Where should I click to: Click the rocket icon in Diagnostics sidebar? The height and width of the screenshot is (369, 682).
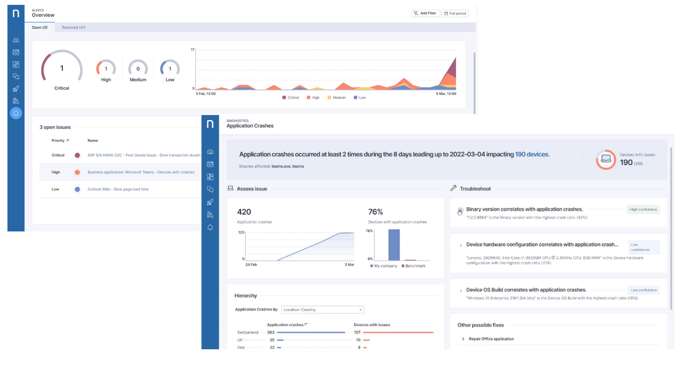(x=210, y=202)
